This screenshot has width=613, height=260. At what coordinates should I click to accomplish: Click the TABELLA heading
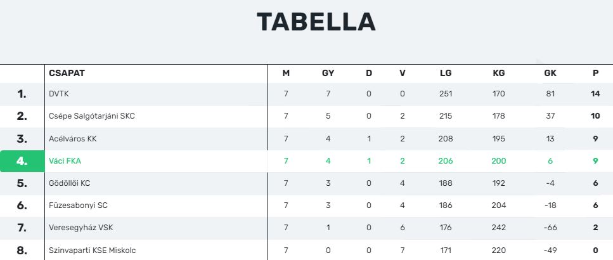point(316,22)
